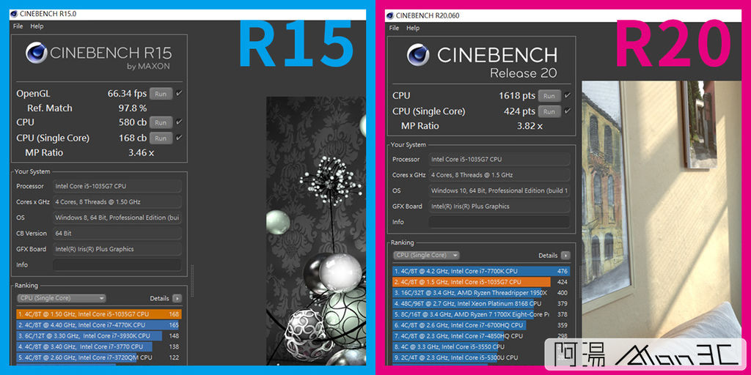The width and height of the screenshot is (751, 375).
Task: Expand ranking Details arrow in R15
Action: pyautogui.click(x=177, y=299)
